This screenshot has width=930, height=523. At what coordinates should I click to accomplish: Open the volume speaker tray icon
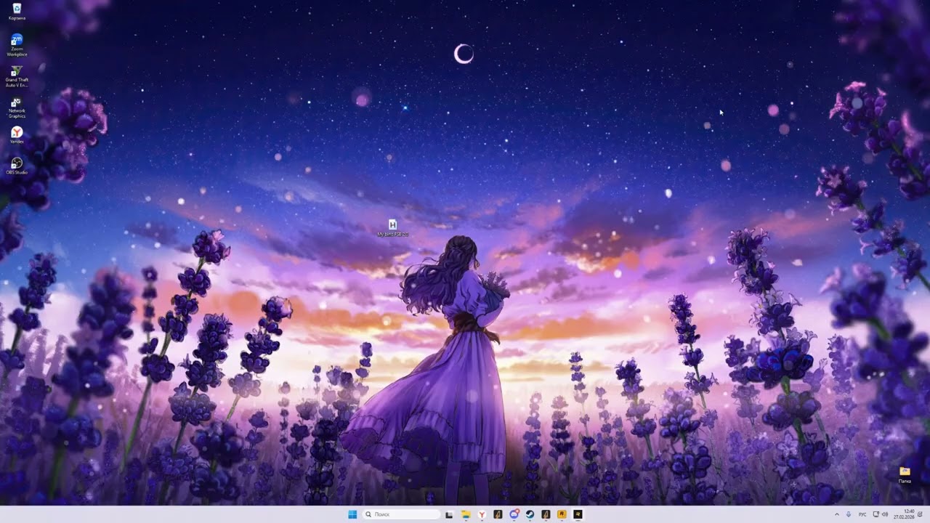pos(885,514)
